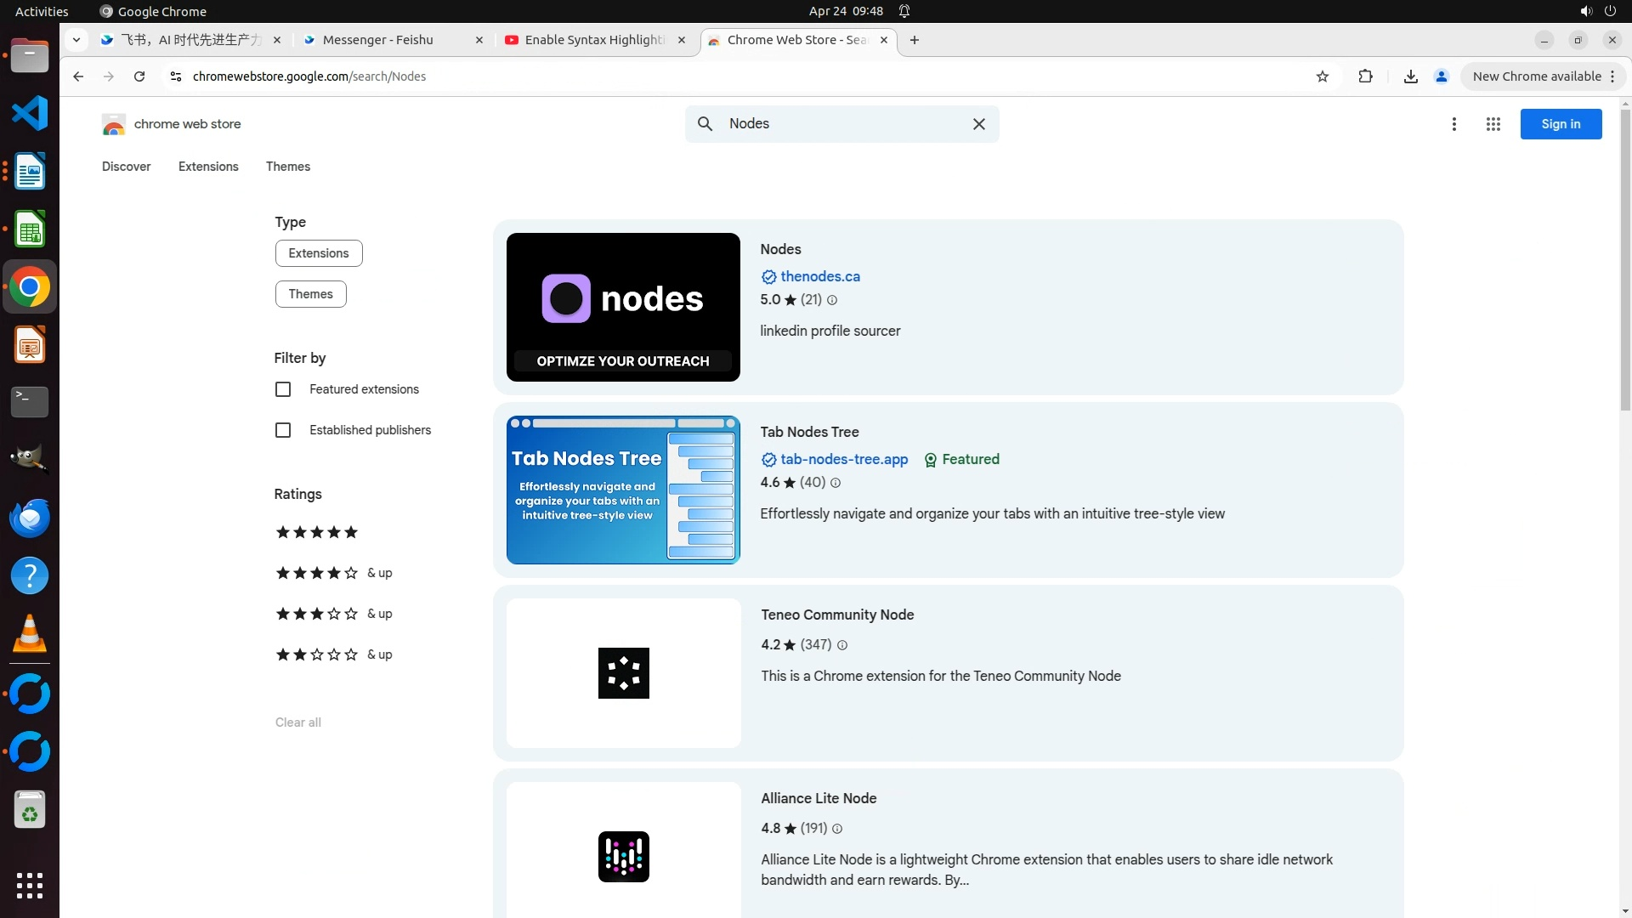Bookmark this page with star icon
The width and height of the screenshot is (1632, 918).
1322,76
